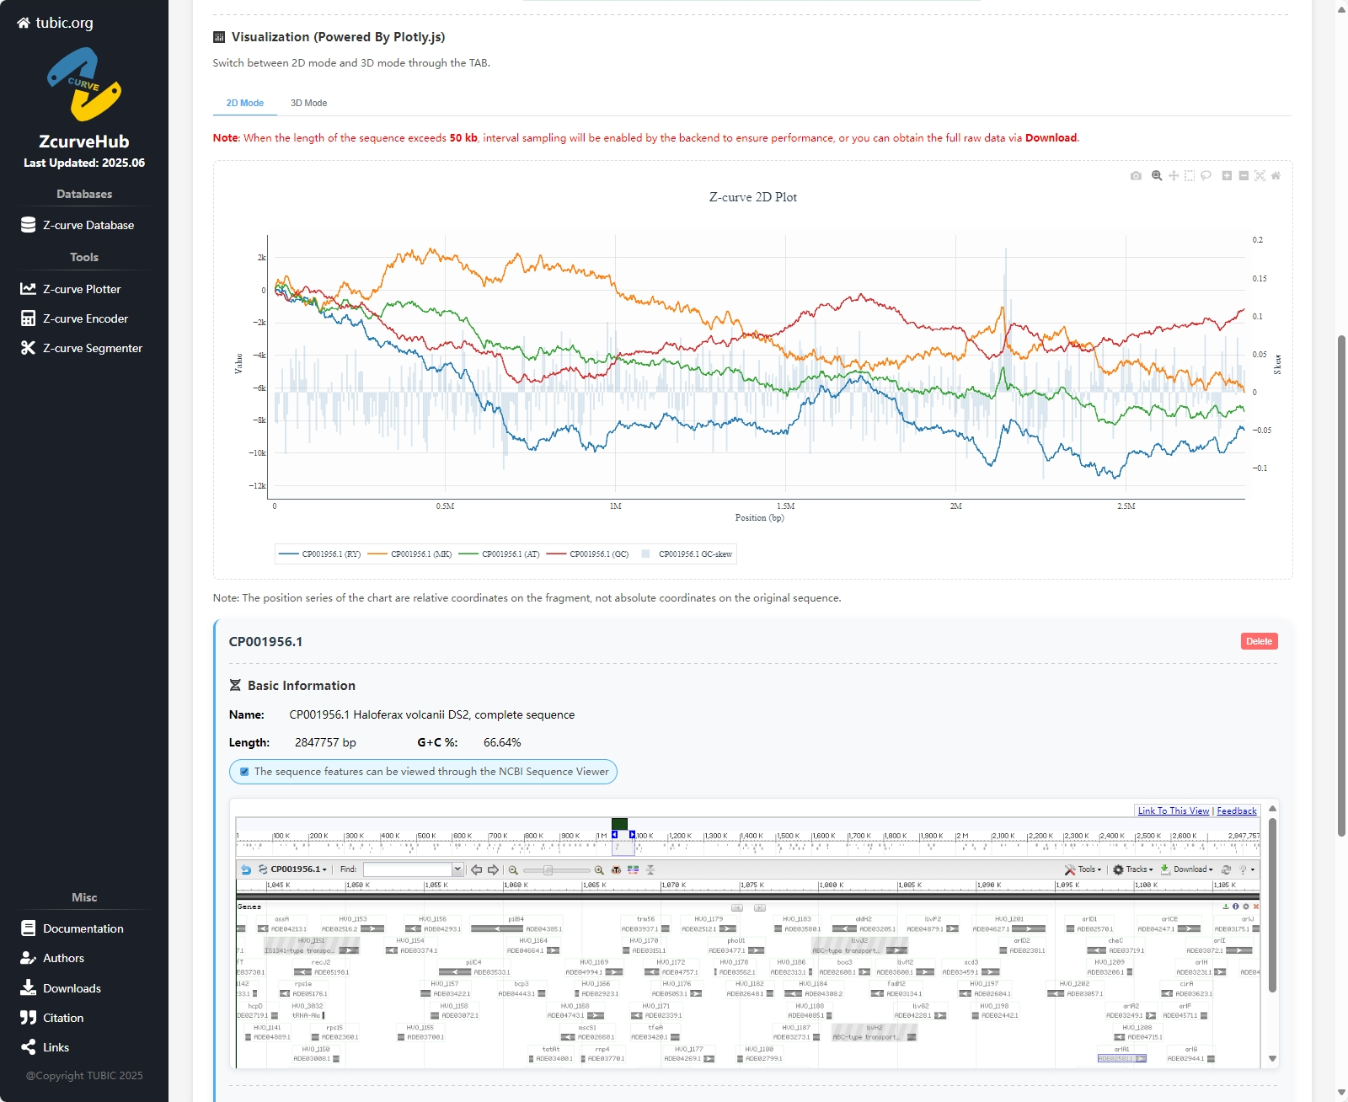This screenshot has height=1102, width=1348.
Task: Open the CP001956.1 sequence dropdown in viewer
Action: point(293,869)
